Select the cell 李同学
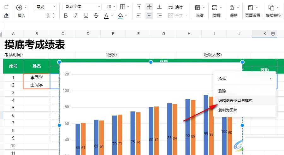The image size is (284, 155). pos(37,78)
